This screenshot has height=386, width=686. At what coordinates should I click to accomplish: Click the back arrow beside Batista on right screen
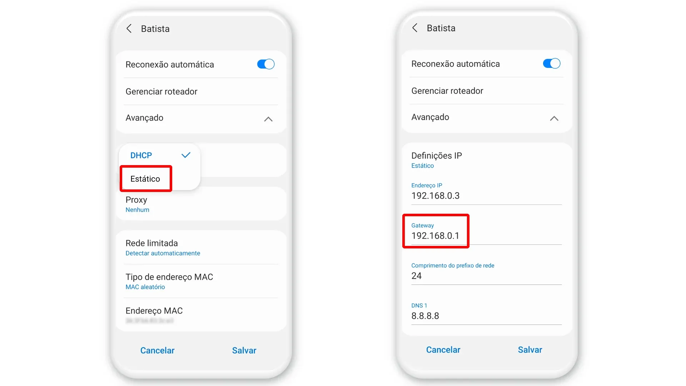415,28
